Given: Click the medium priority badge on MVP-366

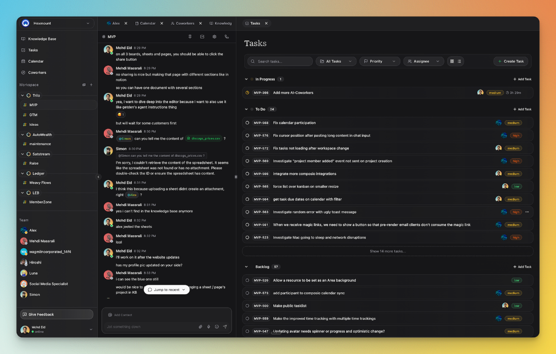Looking at the screenshot, I should pyautogui.click(x=495, y=93).
